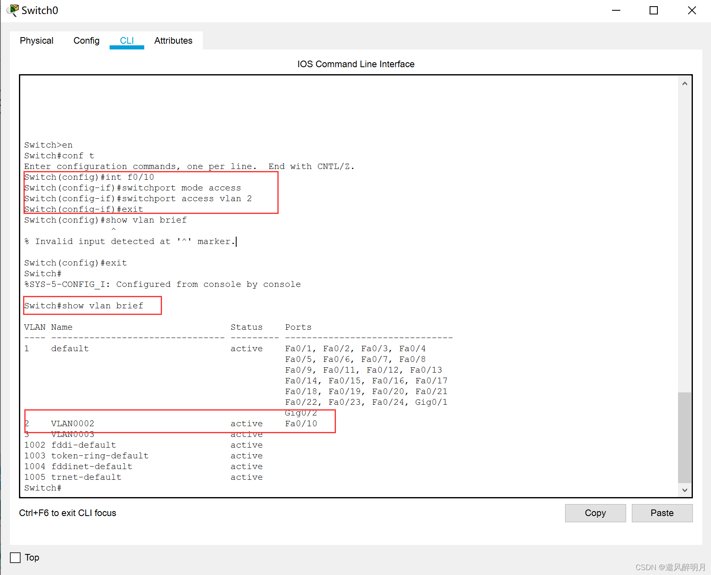The image size is (711, 575).
Task: Close the Switch0 window
Action: point(692,10)
